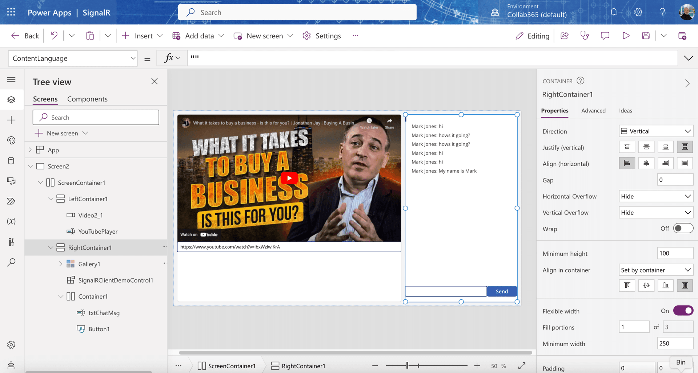
Task: Open the Components tab in Tree view
Action: pyautogui.click(x=87, y=99)
